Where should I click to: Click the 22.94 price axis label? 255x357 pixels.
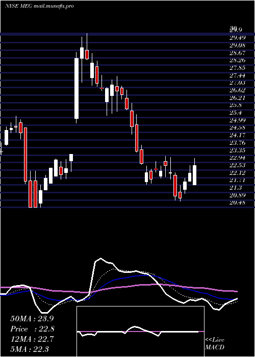click(238, 158)
